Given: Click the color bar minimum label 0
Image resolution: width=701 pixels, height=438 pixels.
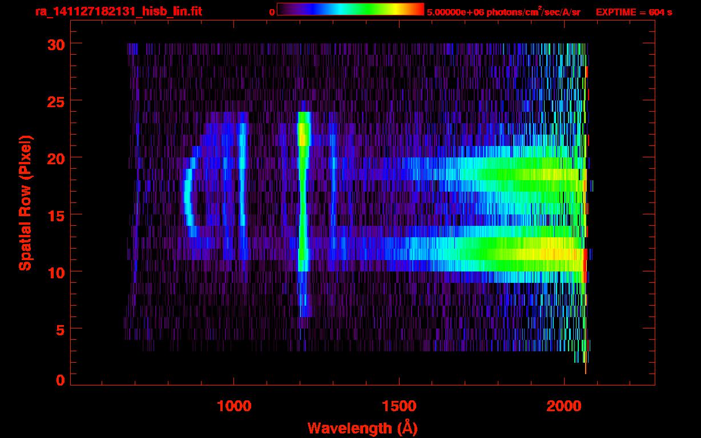Looking at the screenshot, I should 272,12.
